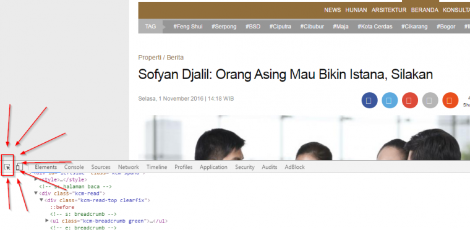
Task: Open the NEWS menu item
Action: [333, 10]
